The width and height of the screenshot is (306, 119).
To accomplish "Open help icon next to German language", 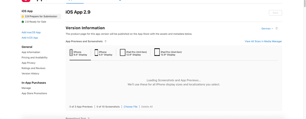I will click(x=276, y=28).
